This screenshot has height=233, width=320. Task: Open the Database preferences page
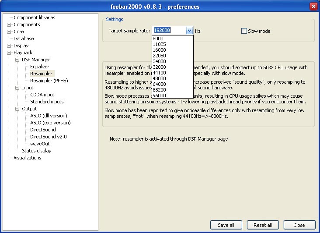click(x=24, y=39)
